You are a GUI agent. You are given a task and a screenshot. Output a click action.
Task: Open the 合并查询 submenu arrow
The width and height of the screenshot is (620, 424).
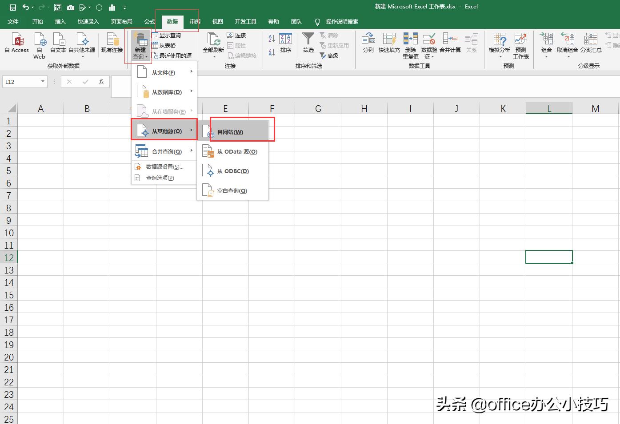(x=192, y=151)
